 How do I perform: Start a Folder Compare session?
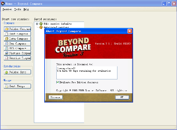coord(17,29)
